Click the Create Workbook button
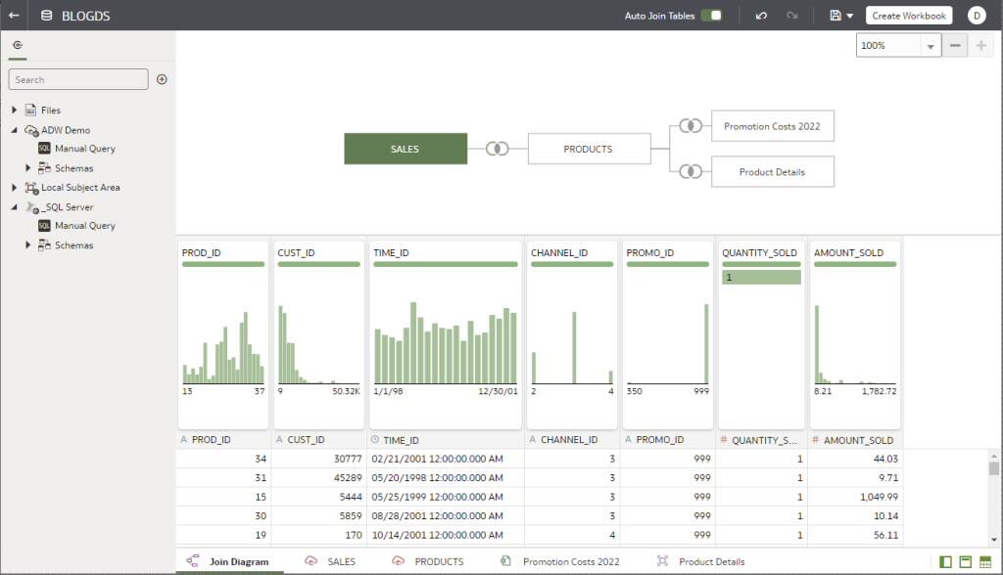Screen dimensions: 1003x575 click(x=908, y=15)
